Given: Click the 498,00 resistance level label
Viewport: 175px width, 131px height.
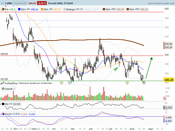Looking at the screenshot, I should tap(4, 54).
